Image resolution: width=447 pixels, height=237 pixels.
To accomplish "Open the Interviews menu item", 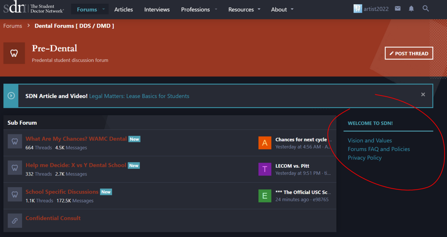I will point(157,9).
